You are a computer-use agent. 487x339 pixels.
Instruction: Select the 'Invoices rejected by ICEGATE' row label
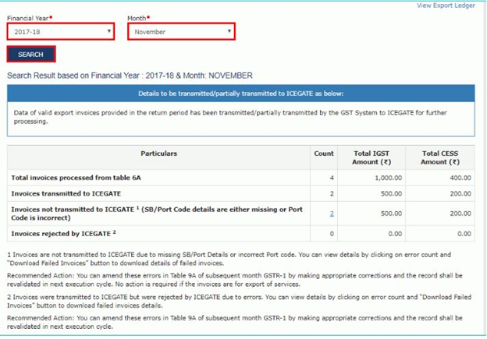click(64, 233)
